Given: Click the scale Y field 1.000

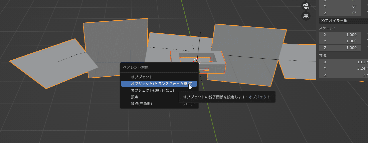Looking at the screenshot, I should [340, 41].
